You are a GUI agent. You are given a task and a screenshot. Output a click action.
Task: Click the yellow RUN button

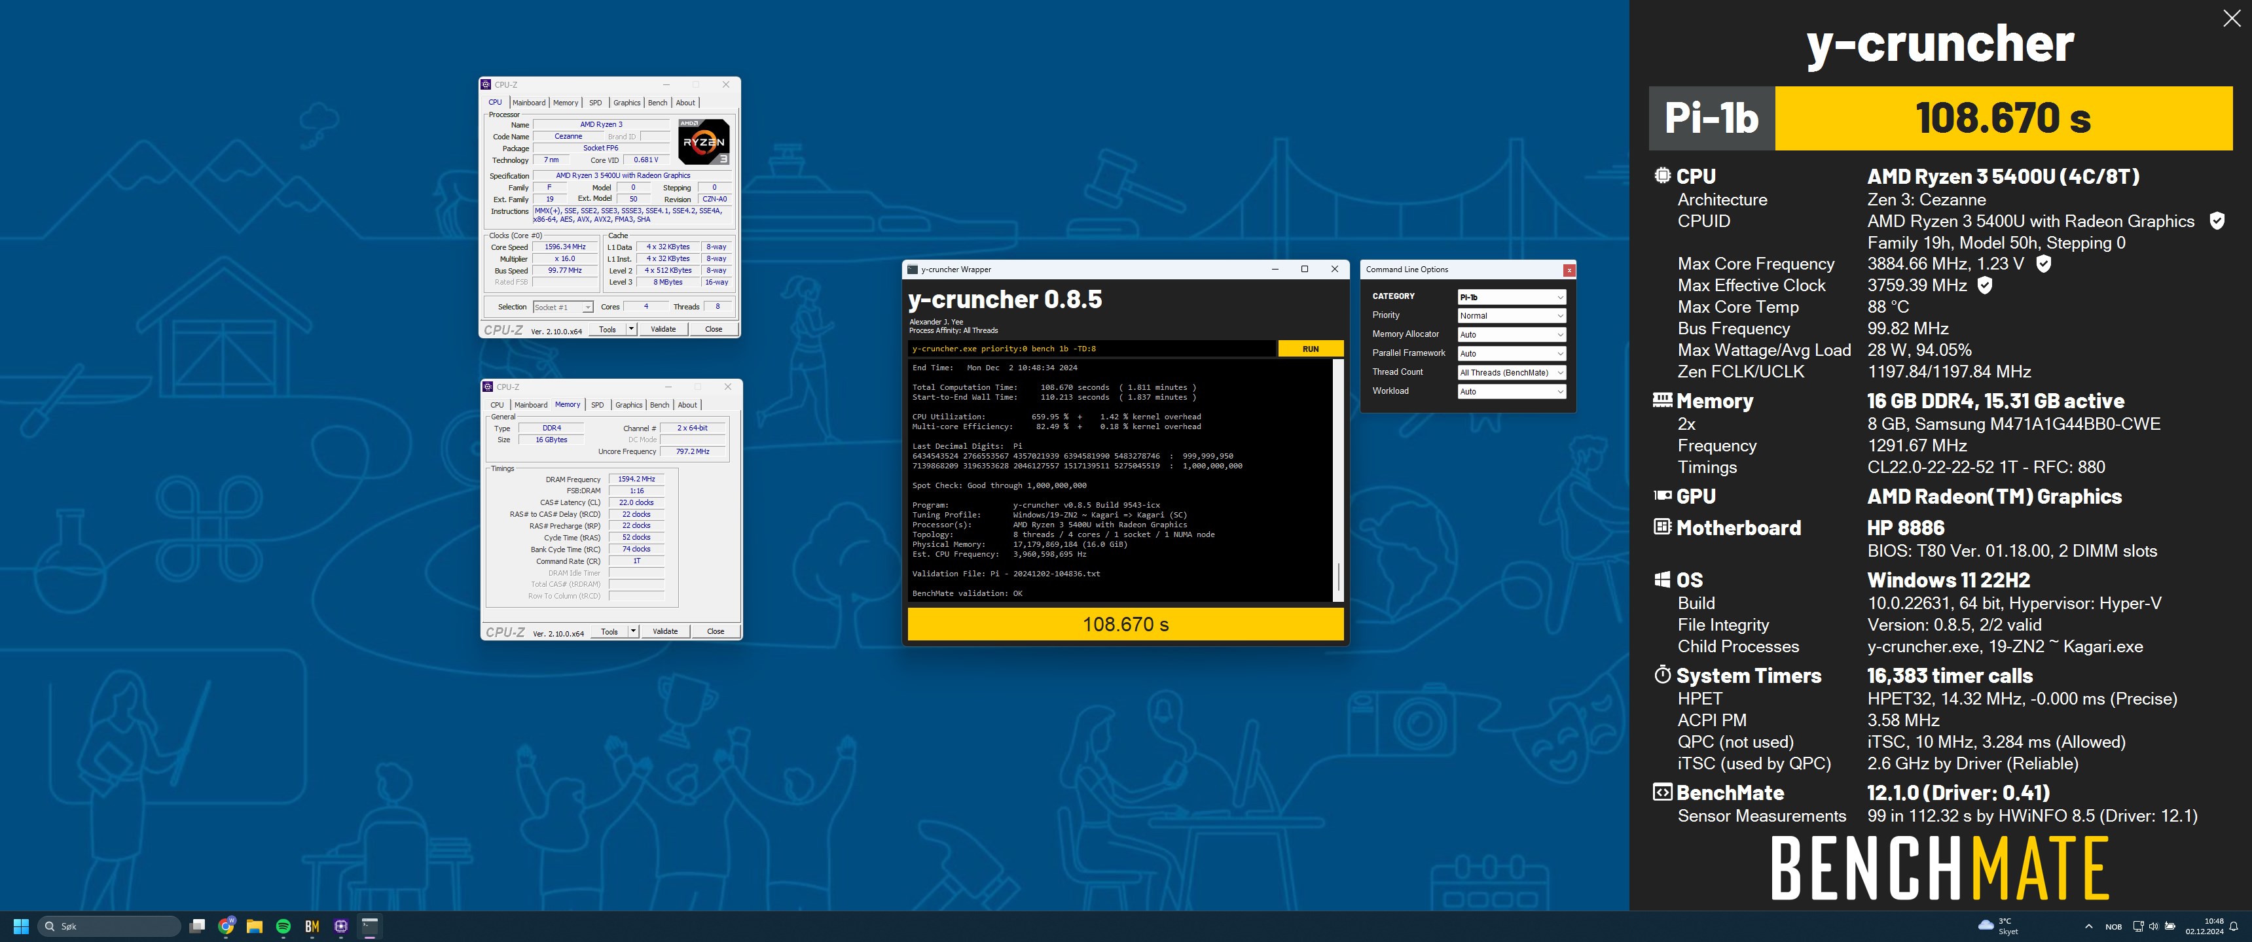[1311, 349]
